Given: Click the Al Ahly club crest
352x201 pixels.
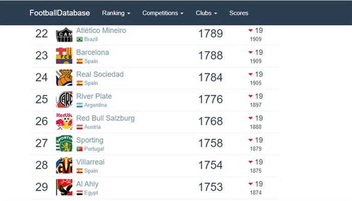Looking at the screenshot, I should click(64, 187).
